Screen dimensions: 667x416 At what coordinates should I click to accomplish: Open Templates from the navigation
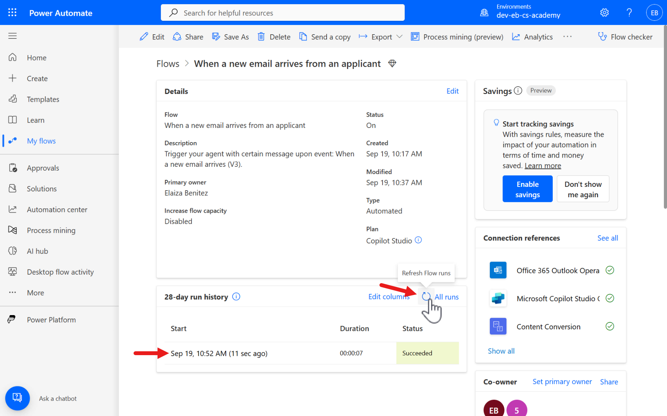pos(43,99)
